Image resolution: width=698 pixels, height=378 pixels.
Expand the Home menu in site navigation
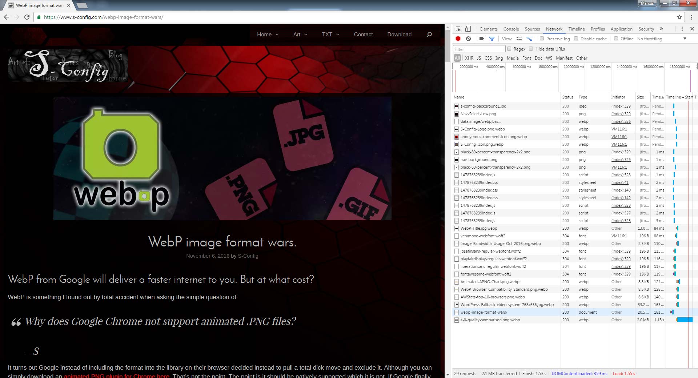tap(268, 35)
